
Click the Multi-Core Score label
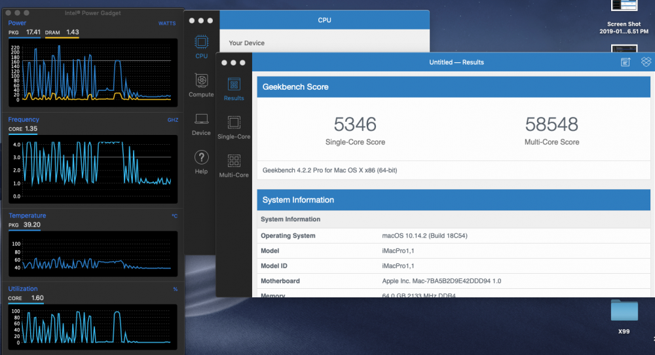click(552, 142)
